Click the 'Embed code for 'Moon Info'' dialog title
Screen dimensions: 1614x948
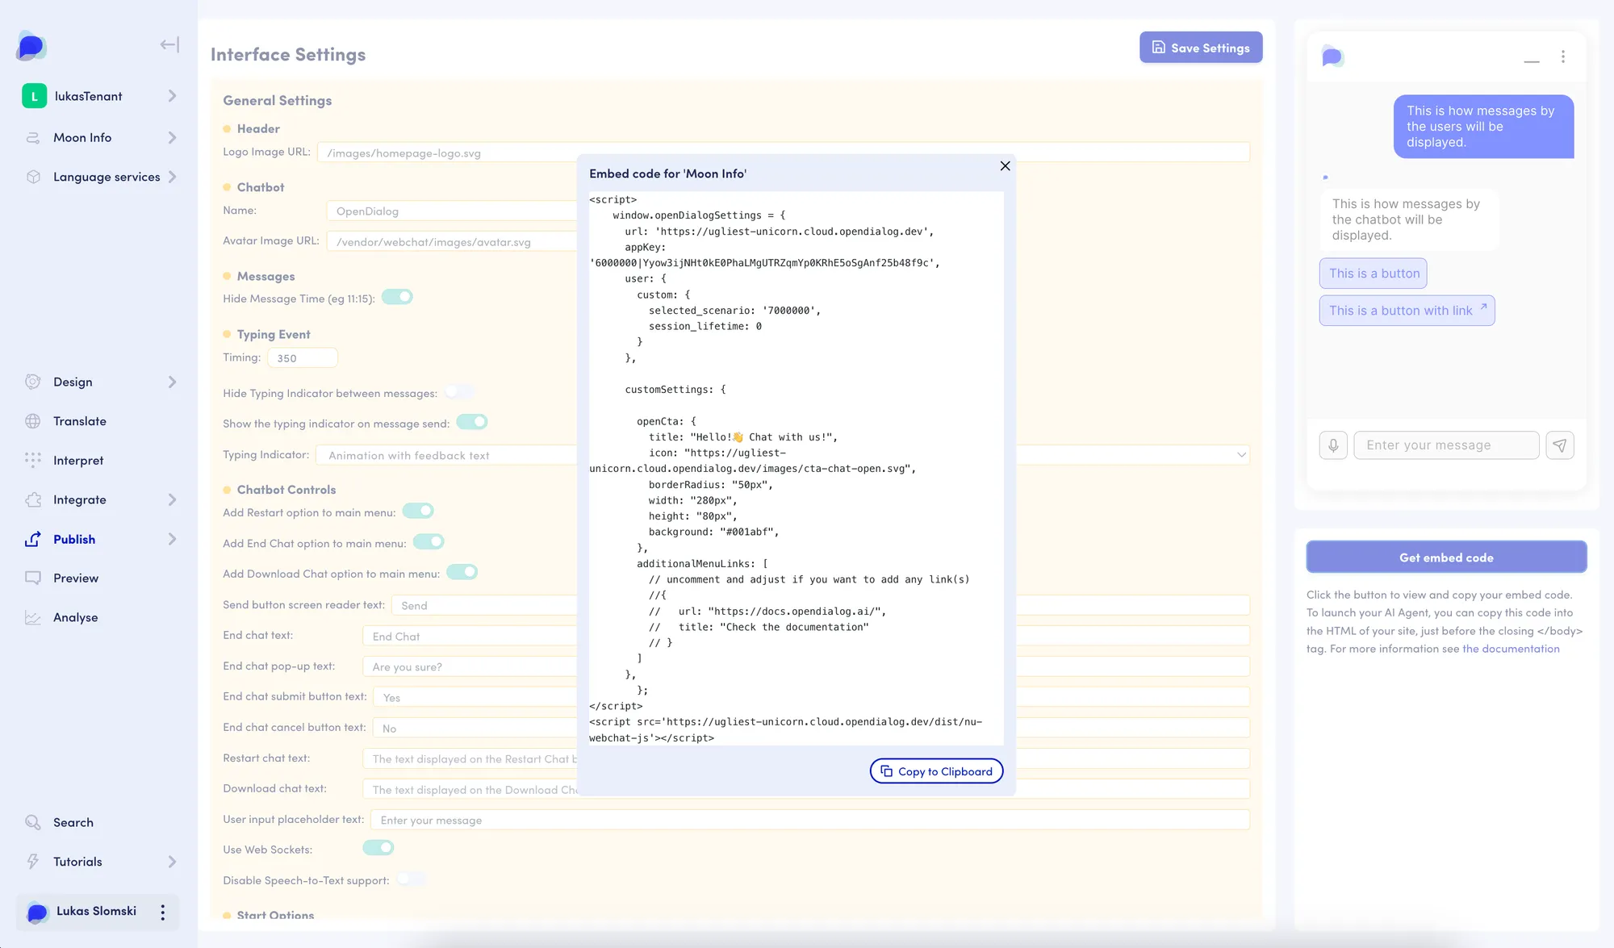click(x=667, y=173)
